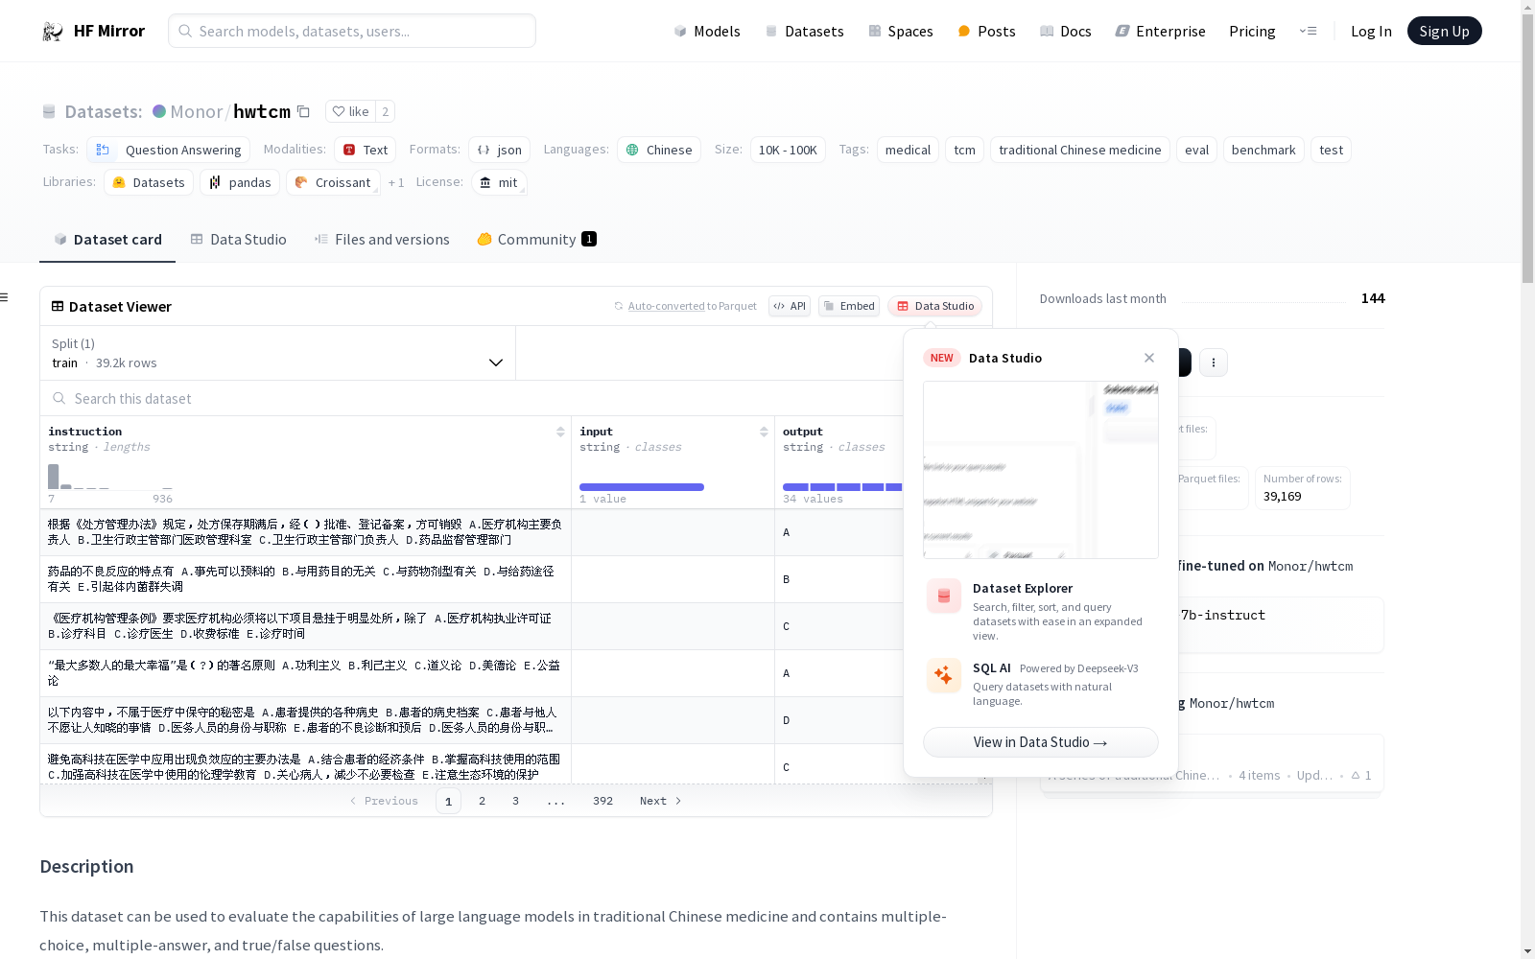Screen dimensions: 1535x959
Task: Select the traditional Chinese medicine tag
Action: coord(1079,150)
